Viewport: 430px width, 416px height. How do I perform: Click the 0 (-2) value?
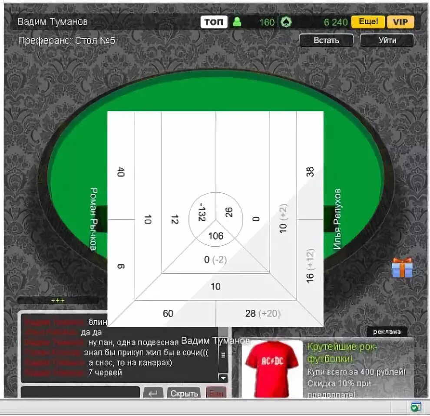click(215, 260)
